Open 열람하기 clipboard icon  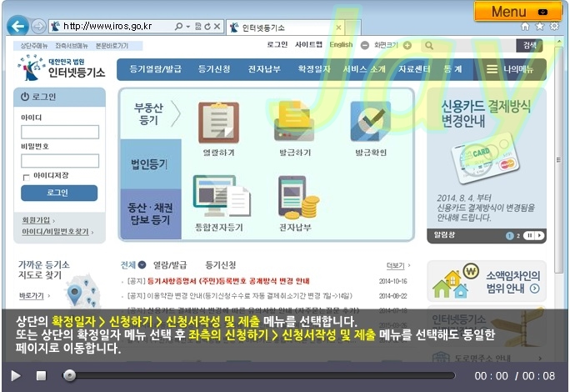click(218, 123)
